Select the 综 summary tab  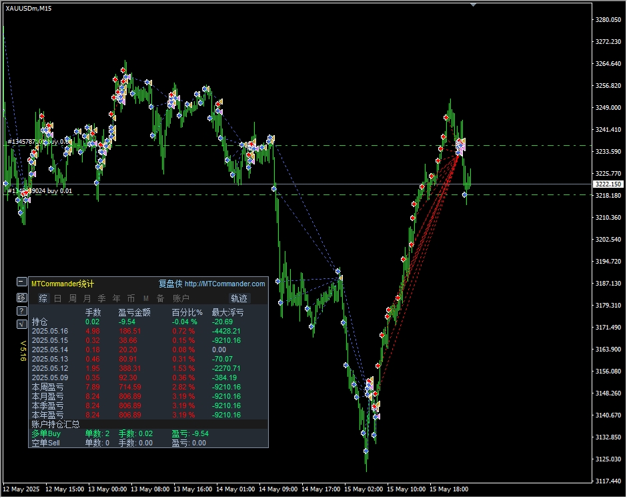pyautogui.click(x=43, y=298)
